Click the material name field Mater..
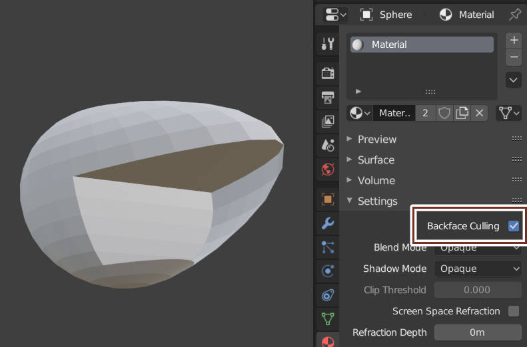This screenshot has width=527, height=347. (394, 113)
